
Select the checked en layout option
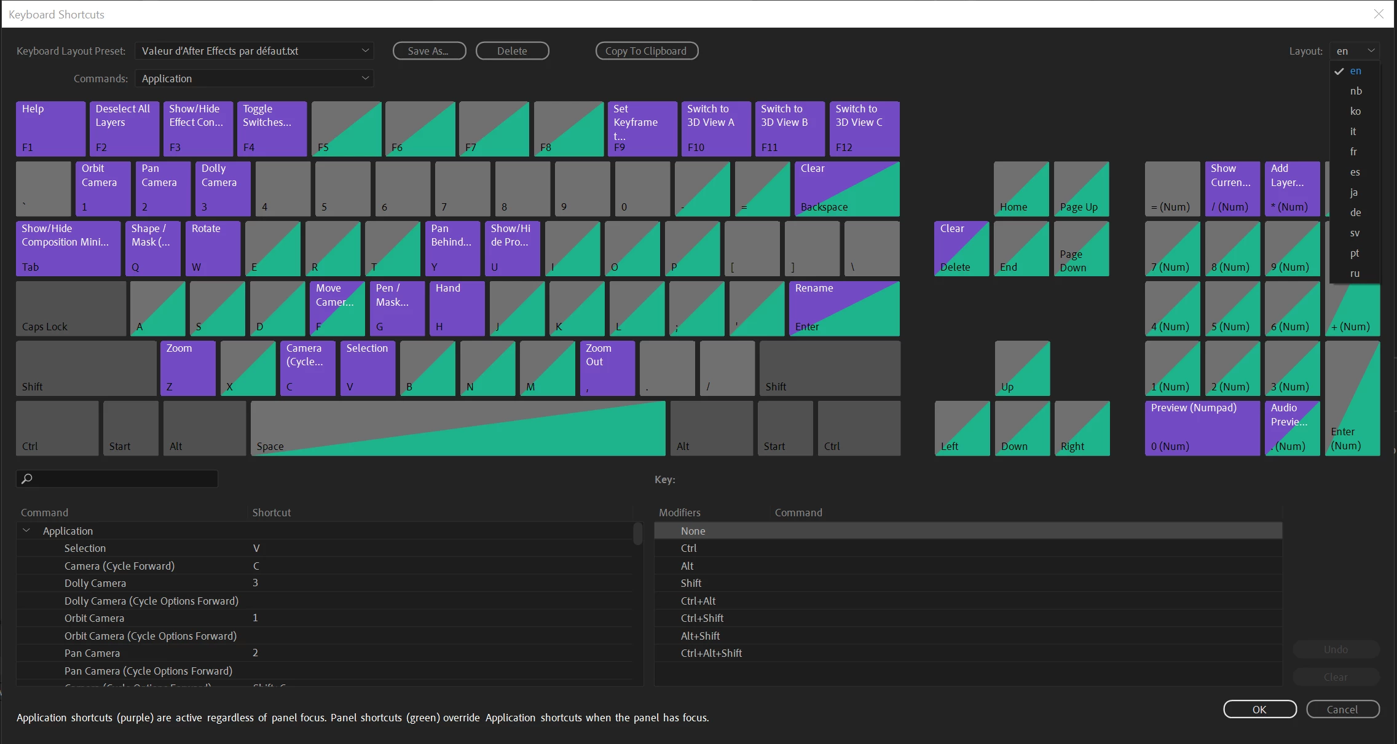pos(1355,71)
